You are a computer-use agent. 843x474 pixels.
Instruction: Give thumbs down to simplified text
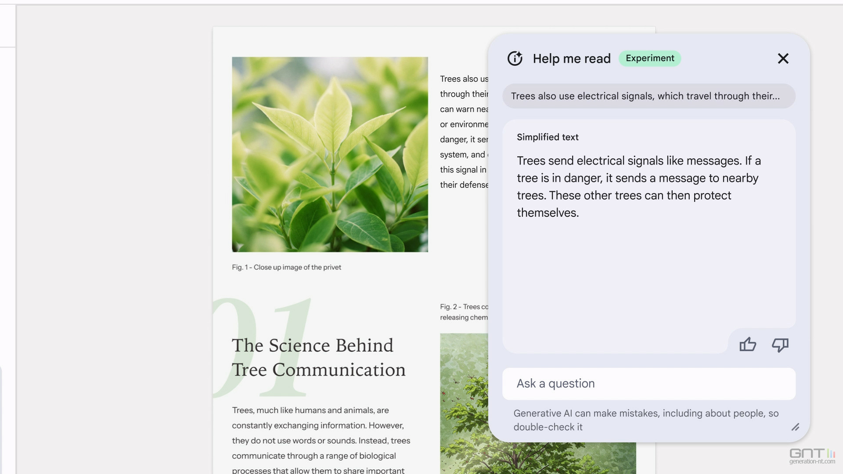780,345
